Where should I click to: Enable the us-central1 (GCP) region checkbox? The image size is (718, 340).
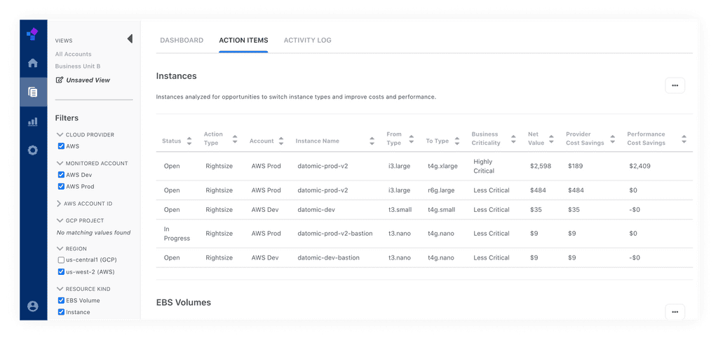[61, 260]
